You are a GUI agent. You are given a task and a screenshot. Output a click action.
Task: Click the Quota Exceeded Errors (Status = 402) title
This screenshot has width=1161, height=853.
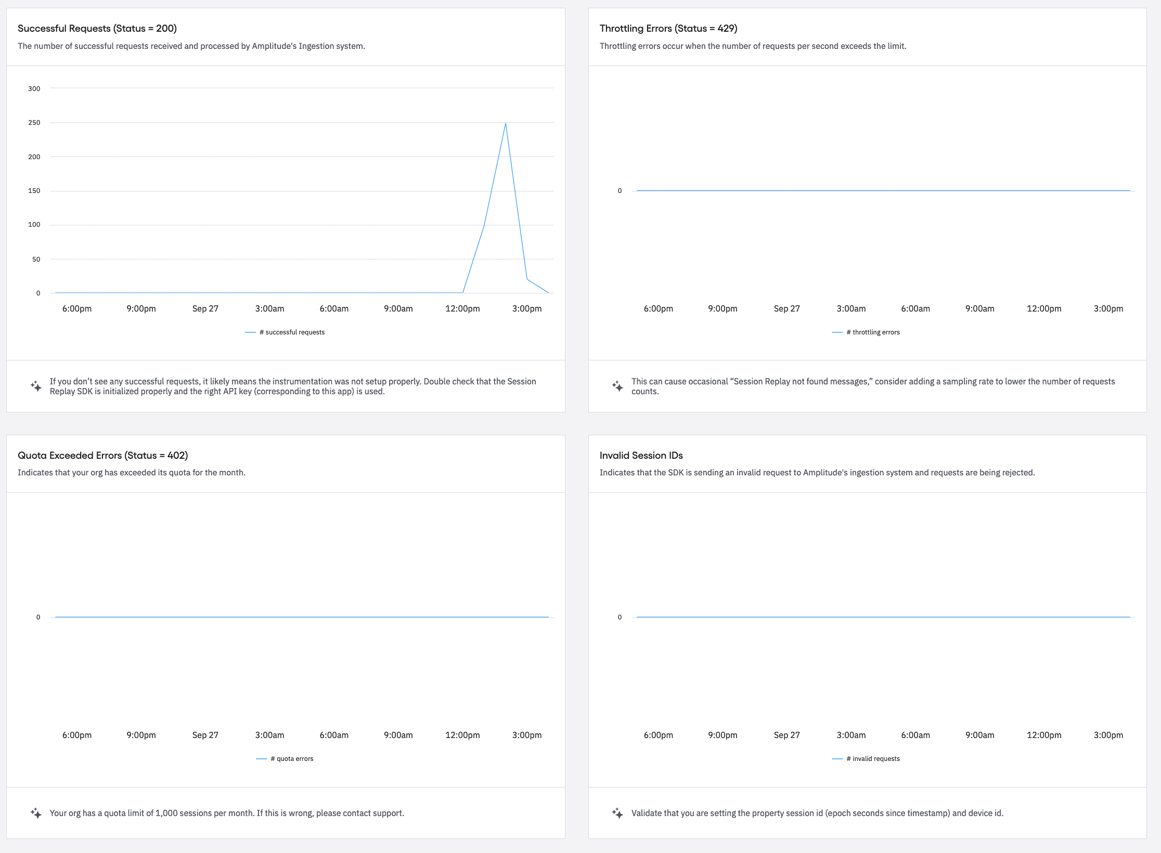tap(102, 456)
